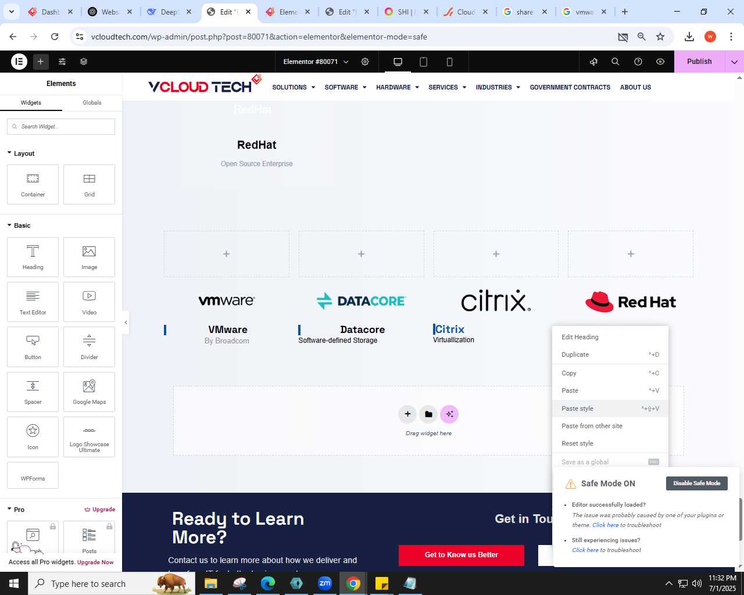Open Chrome from the taskbar

[353, 583]
